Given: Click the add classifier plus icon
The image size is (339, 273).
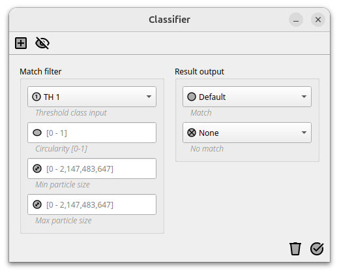Looking at the screenshot, I should click(21, 43).
